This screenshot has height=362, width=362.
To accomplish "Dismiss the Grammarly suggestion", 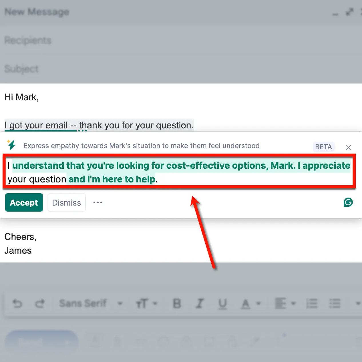I will click(66, 202).
